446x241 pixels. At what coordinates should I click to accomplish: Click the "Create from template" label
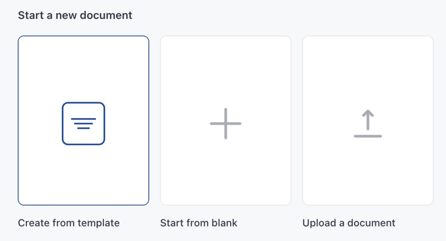(69, 223)
